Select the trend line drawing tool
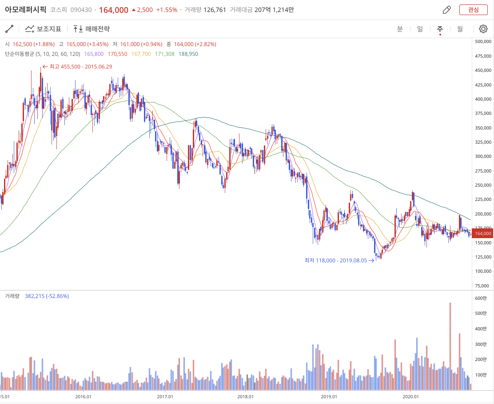 click(9, 29)
